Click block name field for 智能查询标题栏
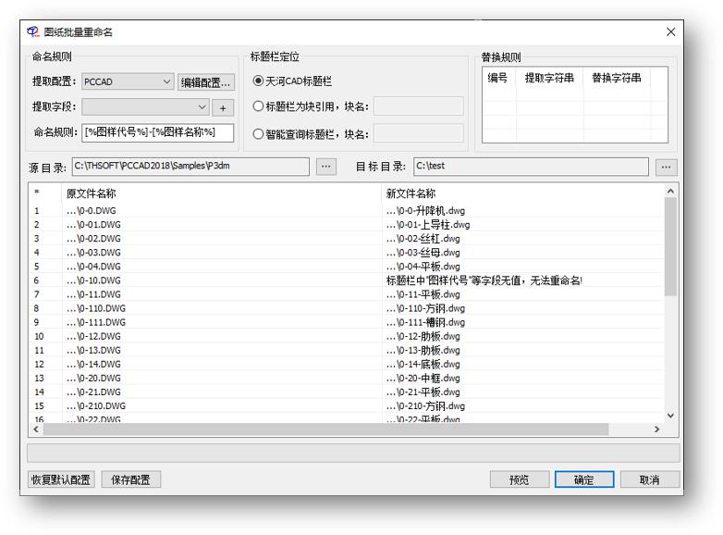 point(418,133)
